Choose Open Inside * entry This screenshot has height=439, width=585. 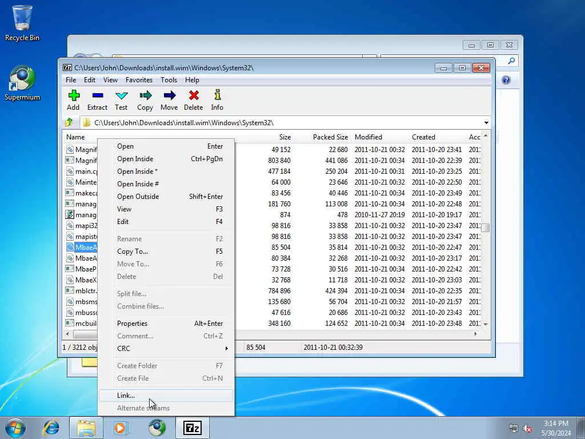click(x=166, y=171)
